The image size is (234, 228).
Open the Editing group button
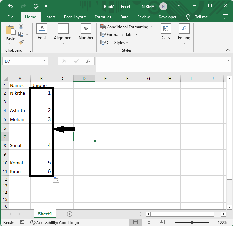(184, 34)
